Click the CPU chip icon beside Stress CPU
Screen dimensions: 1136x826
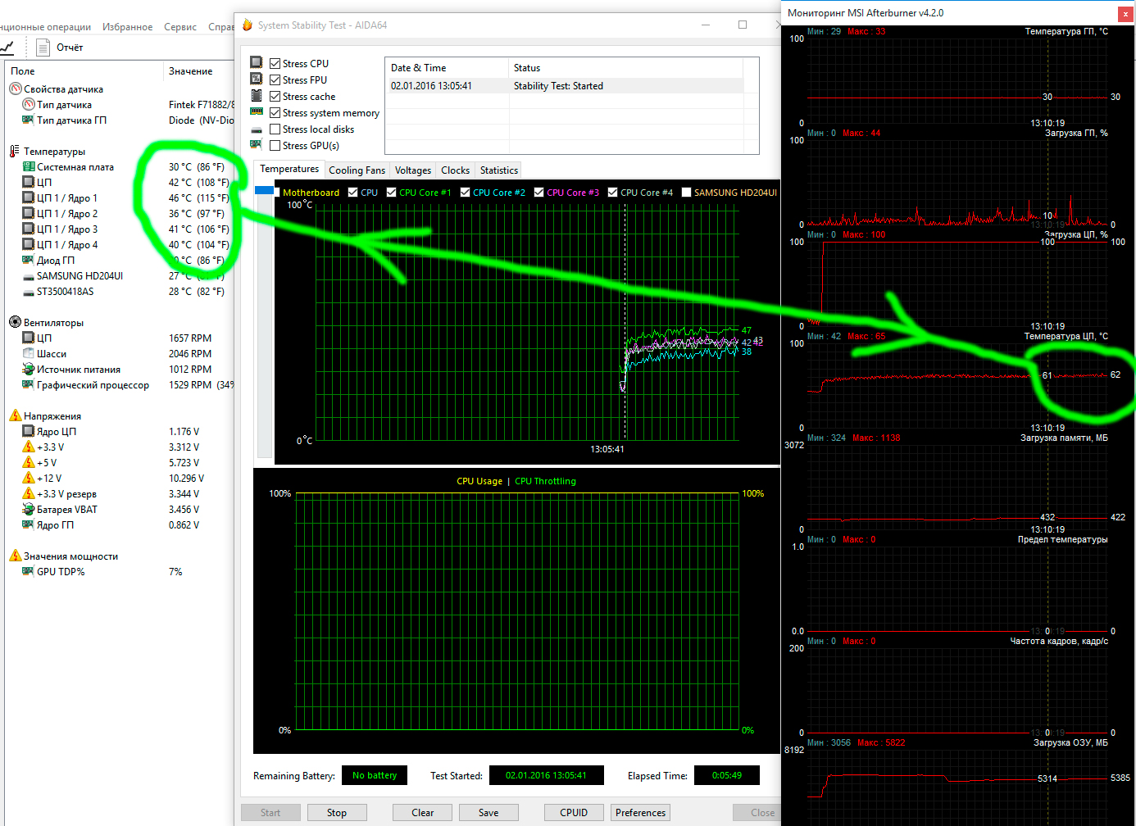(x=257, y=63)
